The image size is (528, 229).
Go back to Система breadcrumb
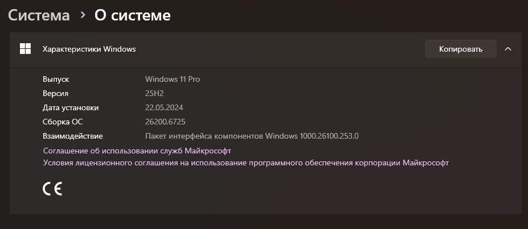tap(39, 15)
